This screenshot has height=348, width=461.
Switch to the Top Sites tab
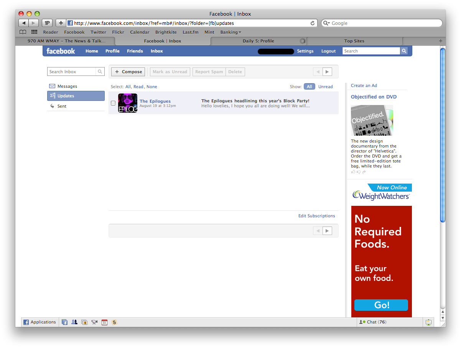click(x=354, y=41)
